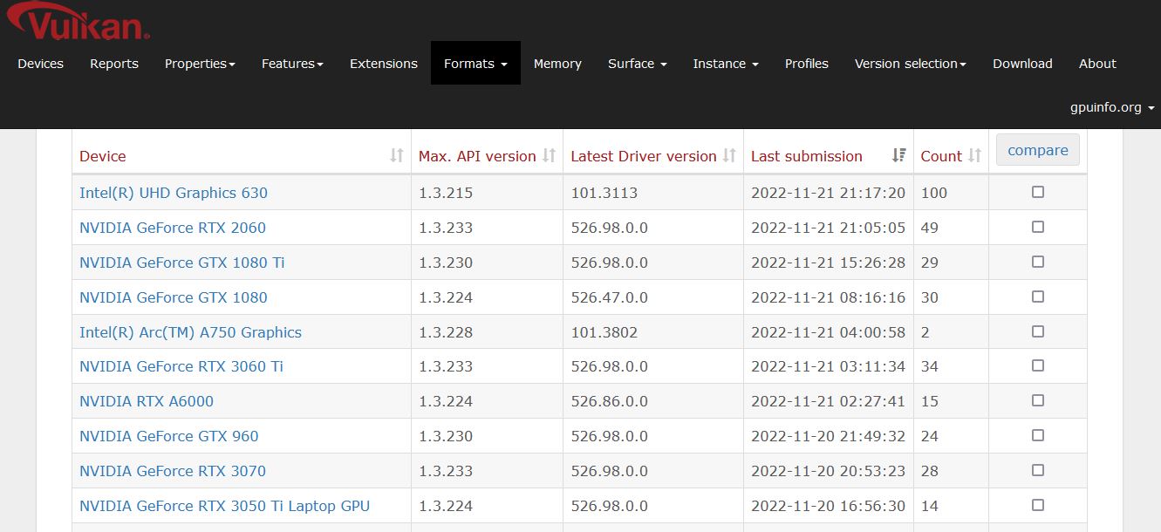Open NVIDIA GeForce RTX 2060 link
Image resolution: width=1161 pixels, height=532 pixels.
click(x=173, y=228)
